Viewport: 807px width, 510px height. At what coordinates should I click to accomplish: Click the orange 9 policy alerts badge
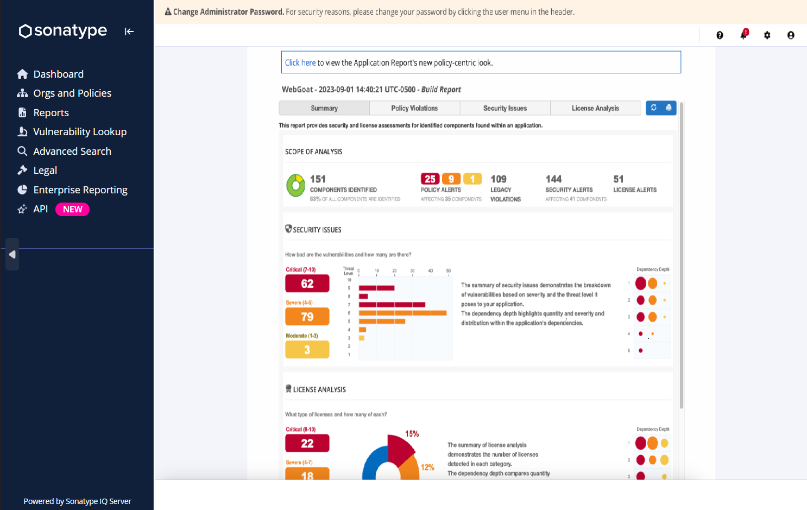(x=451, y=179)
